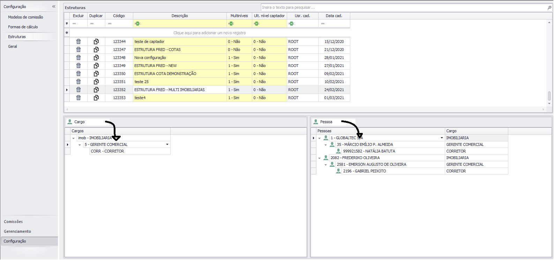554x261 pixels.
Task: Select 2196 - GABRIEL PEIXOTO row
Action: [x=393, y=171]
